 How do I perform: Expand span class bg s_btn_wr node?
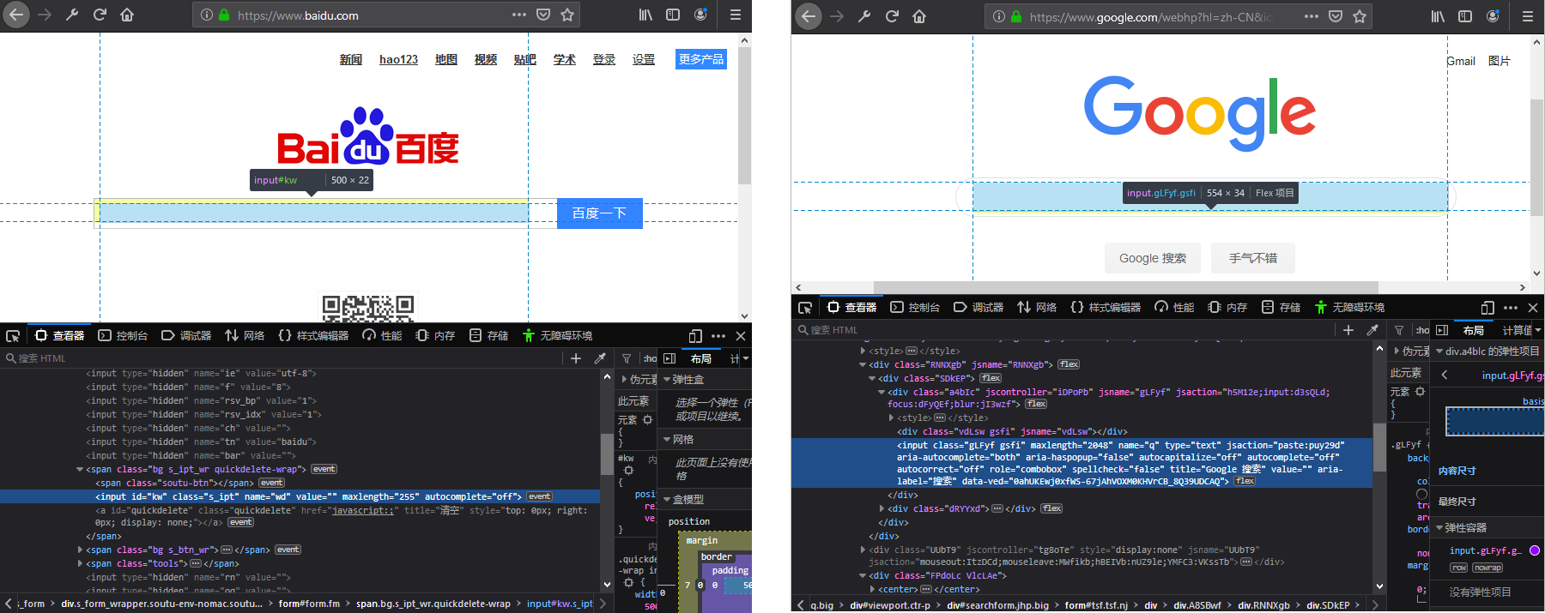click(x=80, y=550)
